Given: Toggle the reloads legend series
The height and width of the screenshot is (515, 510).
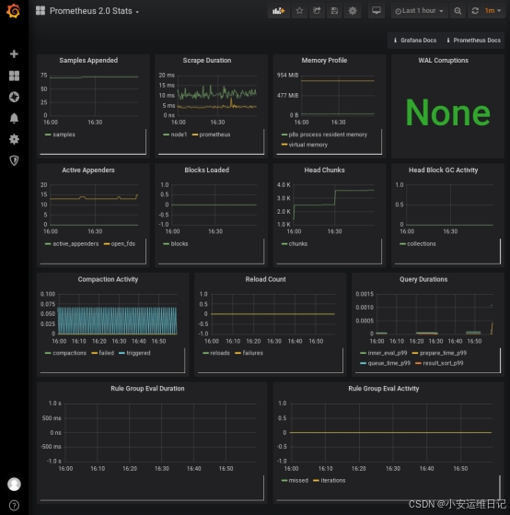Looking at the screenshot, I should point(220,353).
